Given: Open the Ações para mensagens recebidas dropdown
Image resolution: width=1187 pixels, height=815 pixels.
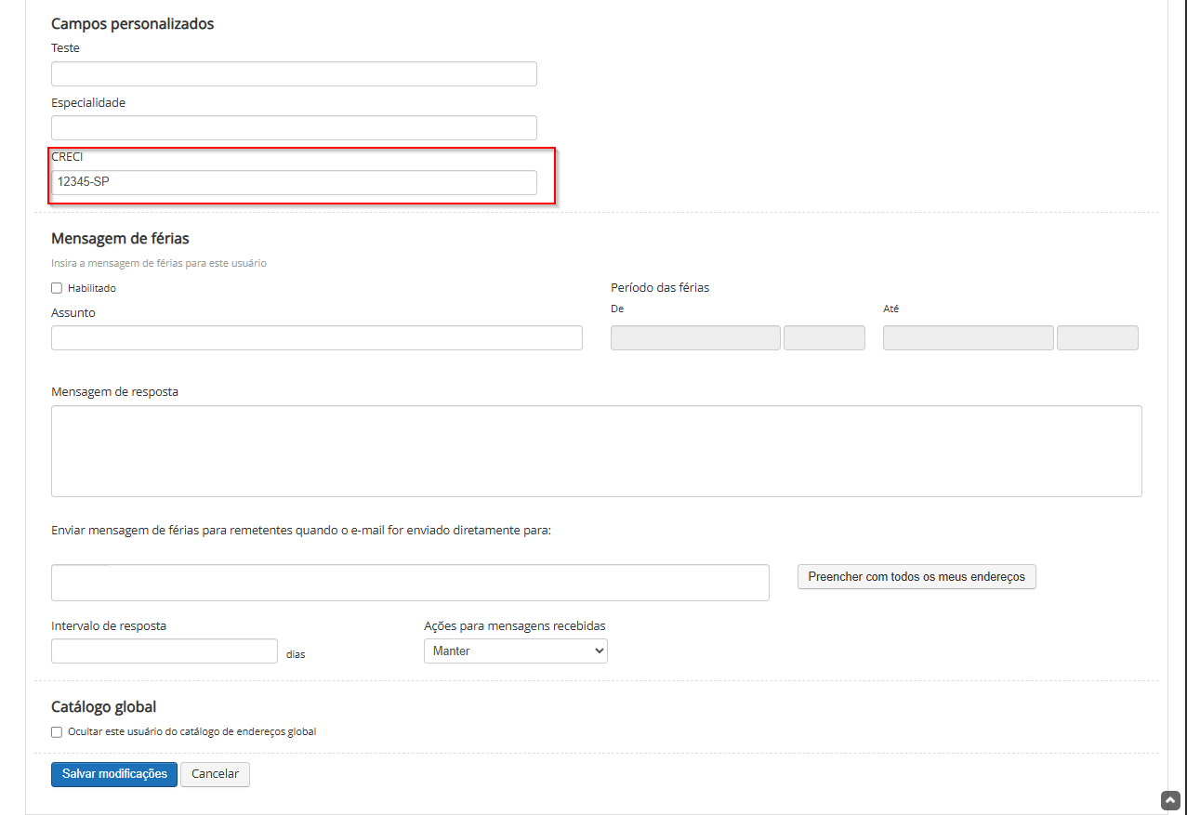Looking at the screenshot, I should [x=515, y=651].
